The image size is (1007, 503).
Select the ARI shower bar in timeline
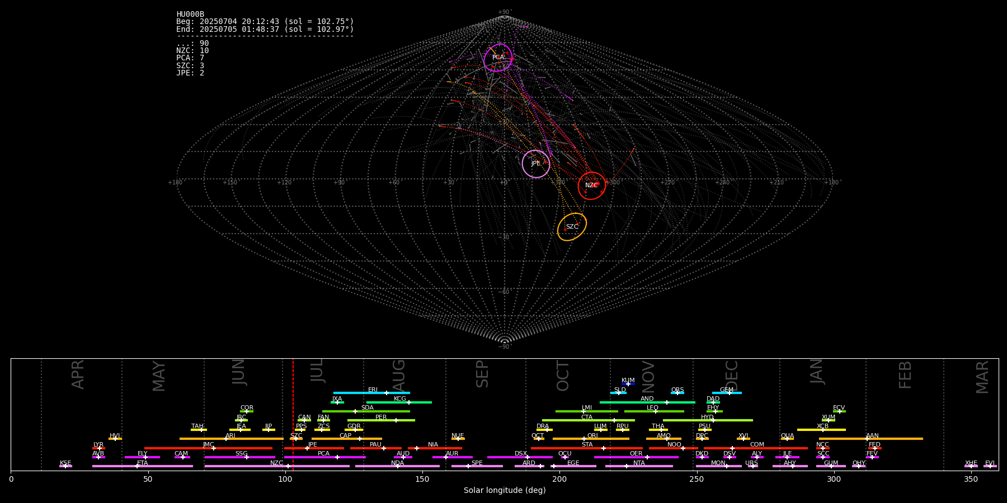(x=232, y=439)
